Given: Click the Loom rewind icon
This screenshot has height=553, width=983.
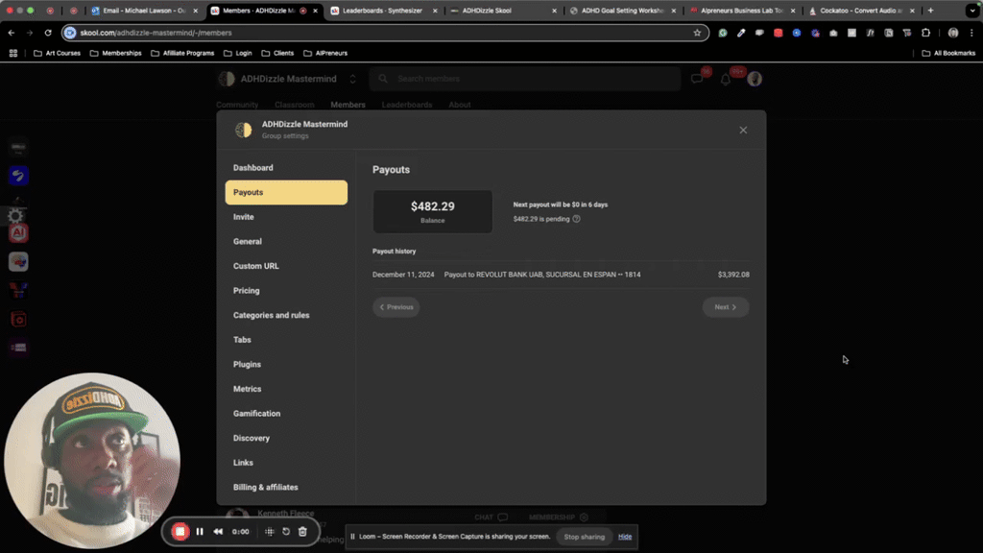Looking at the screenshot, I should pyautogui.click(x=218, y=532).
